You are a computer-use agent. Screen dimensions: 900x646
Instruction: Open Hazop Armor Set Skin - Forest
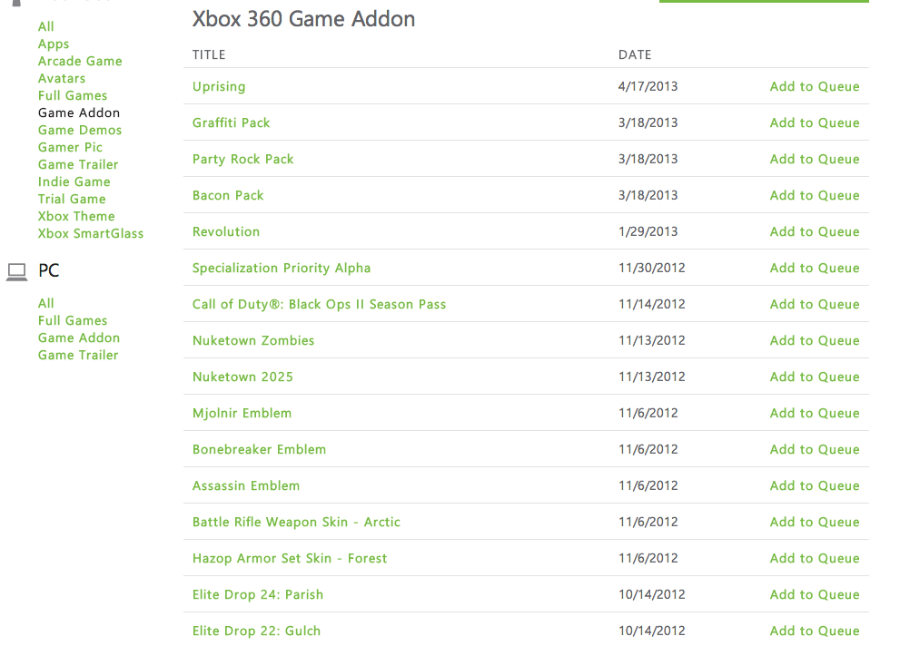tap(290, 559)
